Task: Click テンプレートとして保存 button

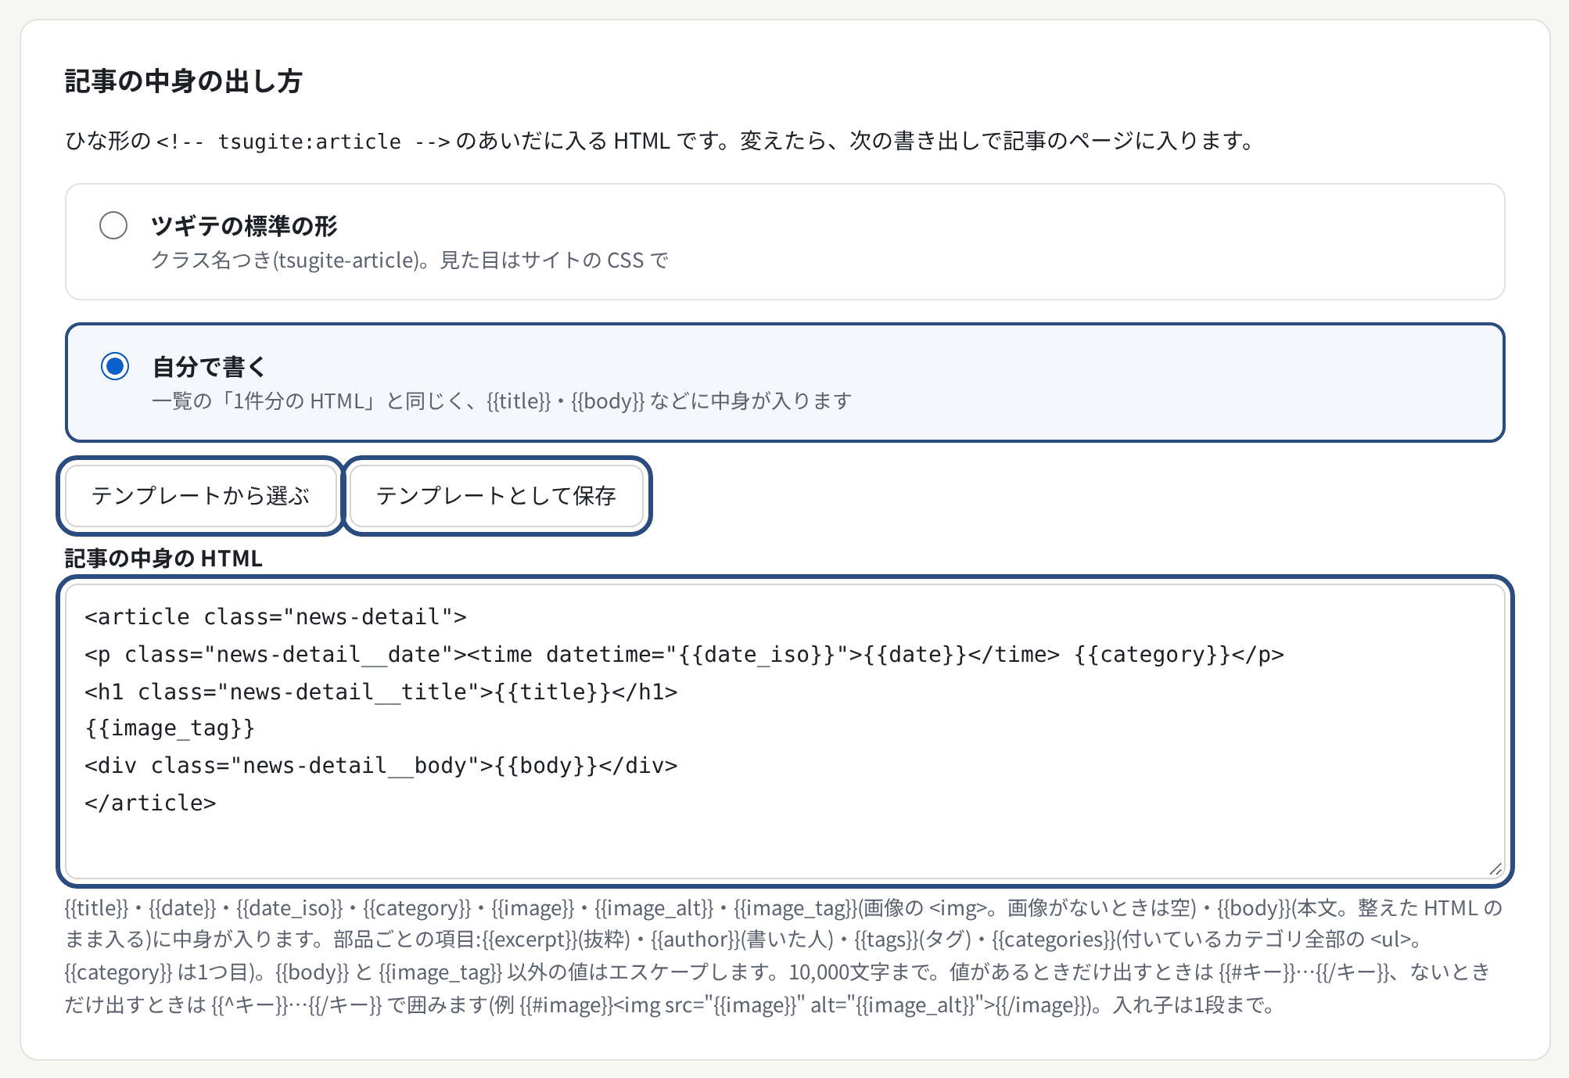Action: pyautogui.click(x=497, y=496)
